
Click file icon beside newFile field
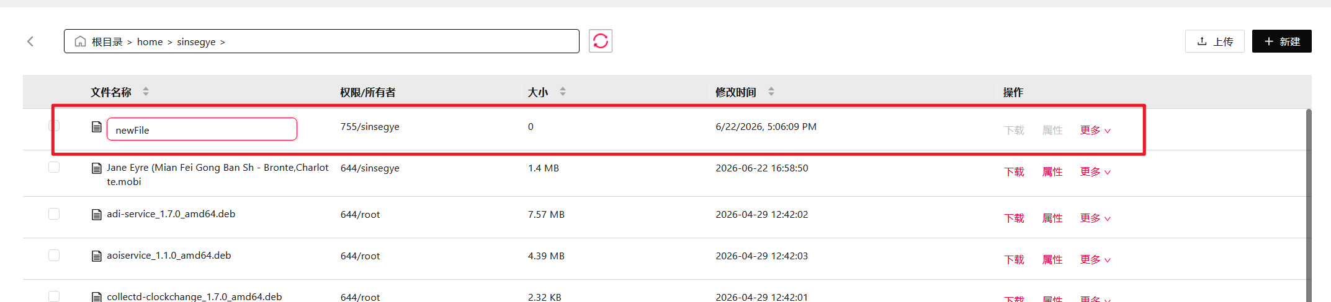(x=96, y=127)
